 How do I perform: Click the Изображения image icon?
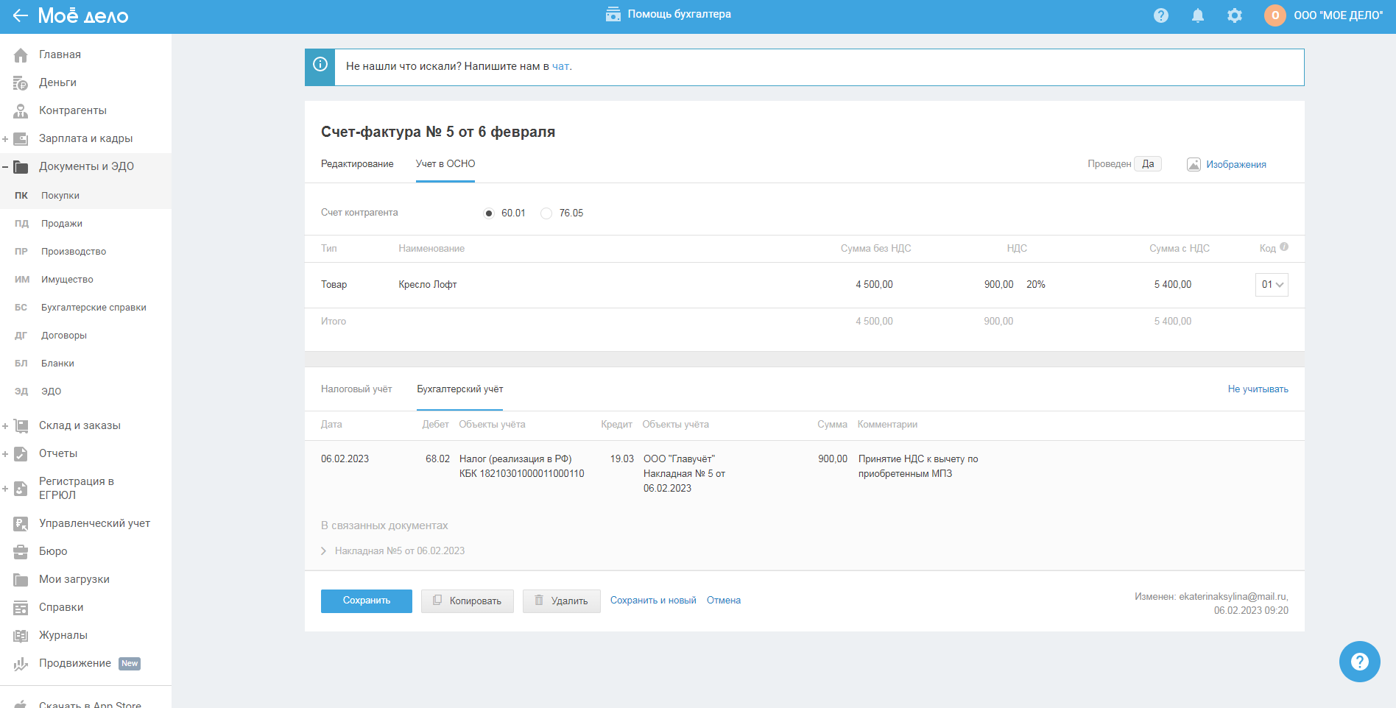(x=1194, y=165)
